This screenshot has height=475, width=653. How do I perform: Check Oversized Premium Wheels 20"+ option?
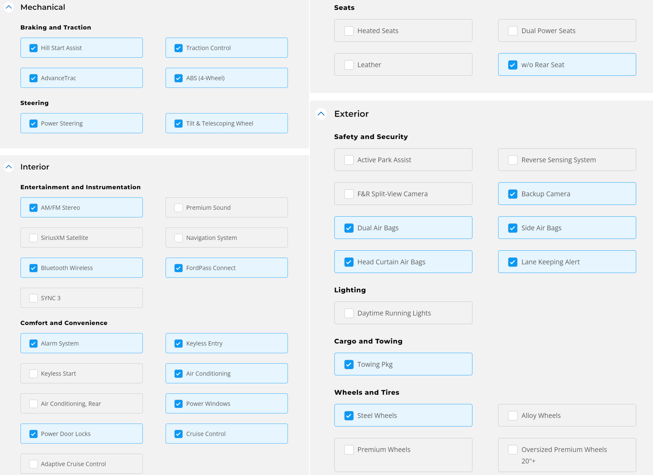pyautogui.click(x=513, y=450)
